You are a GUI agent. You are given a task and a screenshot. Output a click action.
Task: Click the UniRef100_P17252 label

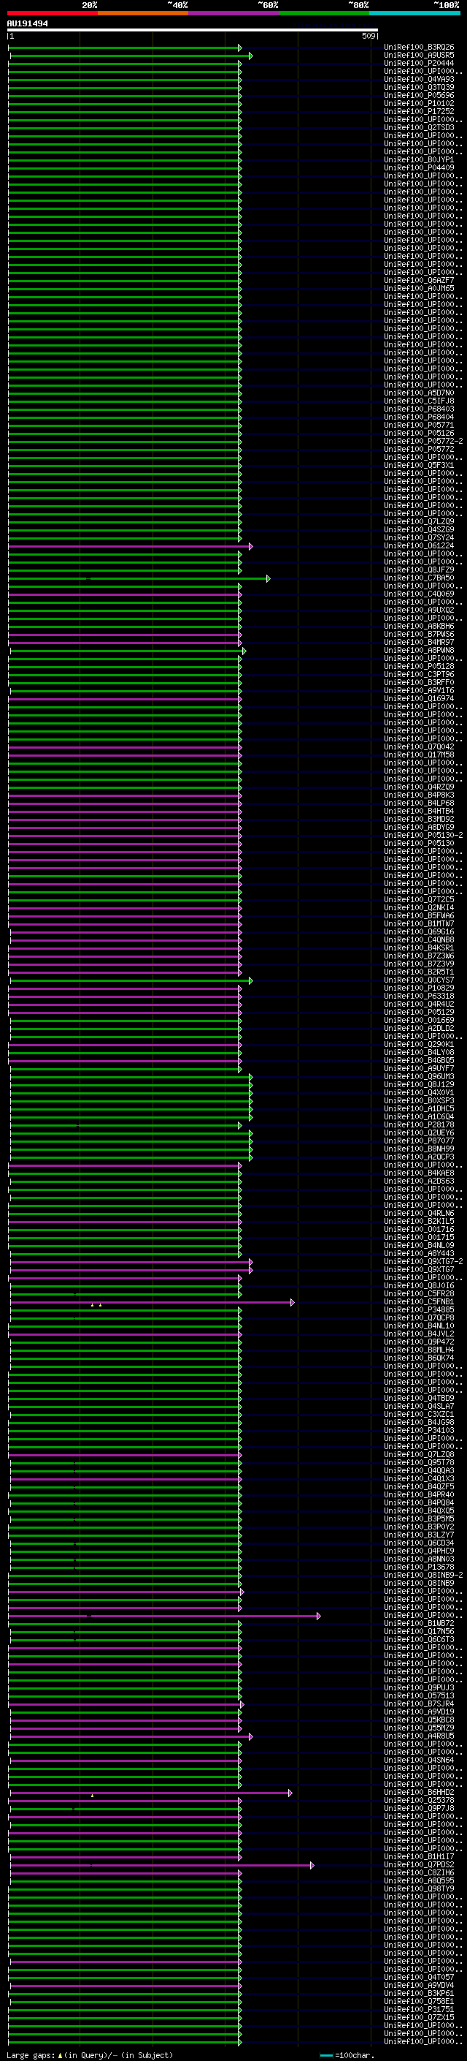419,111
